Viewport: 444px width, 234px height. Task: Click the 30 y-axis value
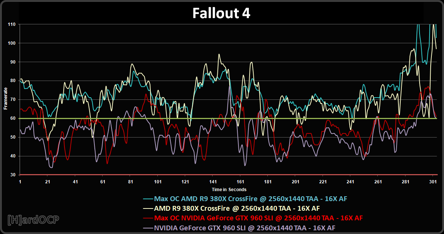click(13, 175)
